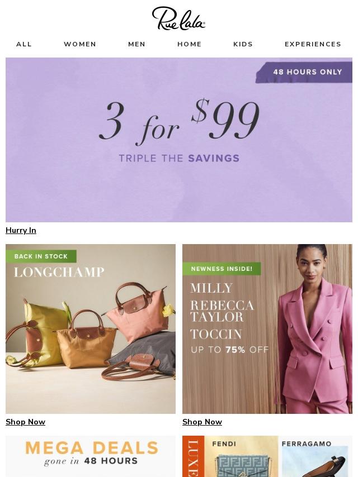Open the 3 for $99 banner
Viewport: 358px width, 477px height.
click(179, 140)
